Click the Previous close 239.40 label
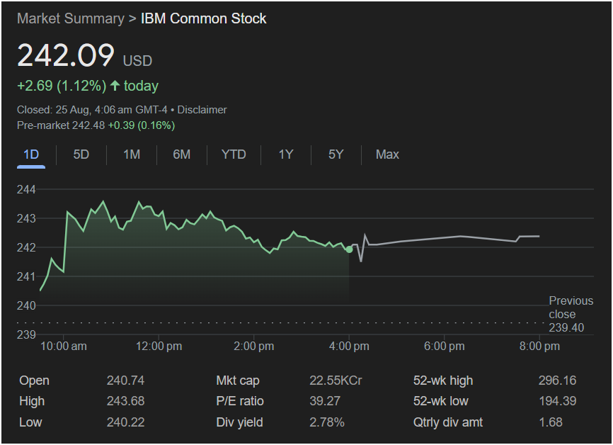Viewport: 613px width, 445px height. [x=571, y=314]
